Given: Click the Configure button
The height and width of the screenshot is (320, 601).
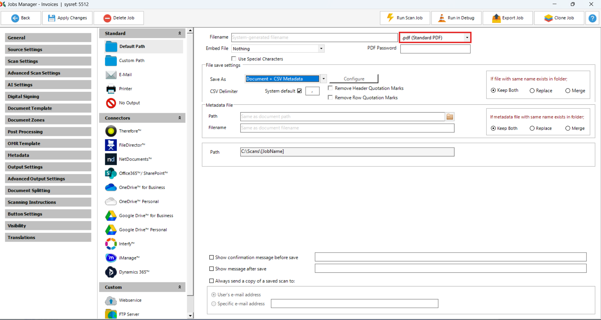Looking at the screenshot, I should (x=354, y=79).
